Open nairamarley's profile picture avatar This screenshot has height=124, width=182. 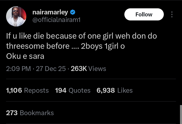(x=16, y=16)
